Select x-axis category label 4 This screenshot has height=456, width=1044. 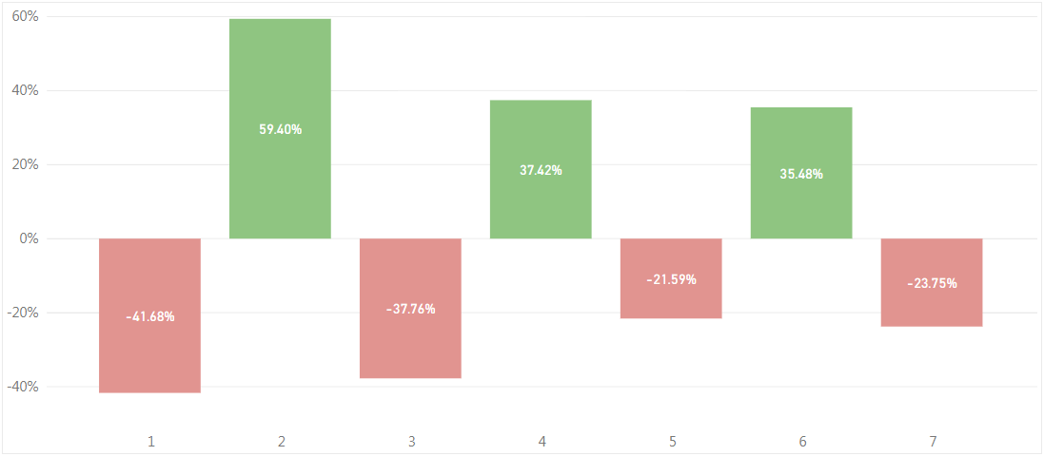pyautogui.click(x=542, y=442)
